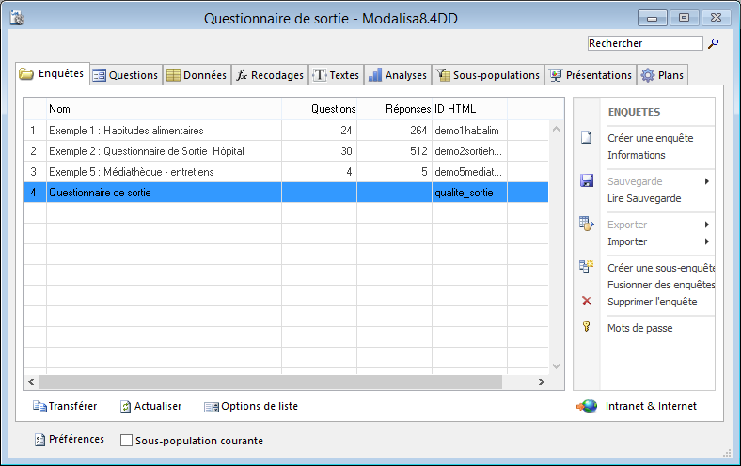This screenshot has width=741, height=466.
Task: Click Actualiser to refresh the list
Action: (150, 407)
